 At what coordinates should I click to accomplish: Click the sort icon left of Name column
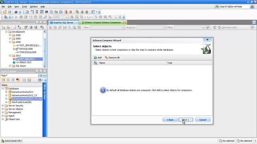95,63
